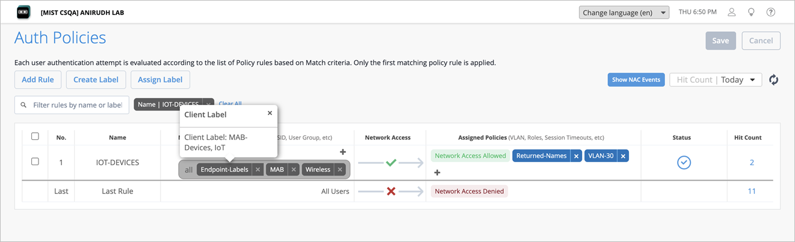The height and width of the screenshot is (242, 795).
Task: Remove the MAB match label
Action: 294,170
